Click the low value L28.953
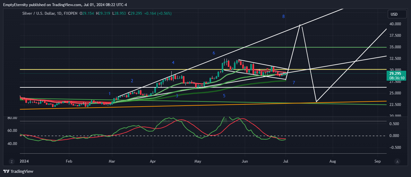 [x=118, y=13]
